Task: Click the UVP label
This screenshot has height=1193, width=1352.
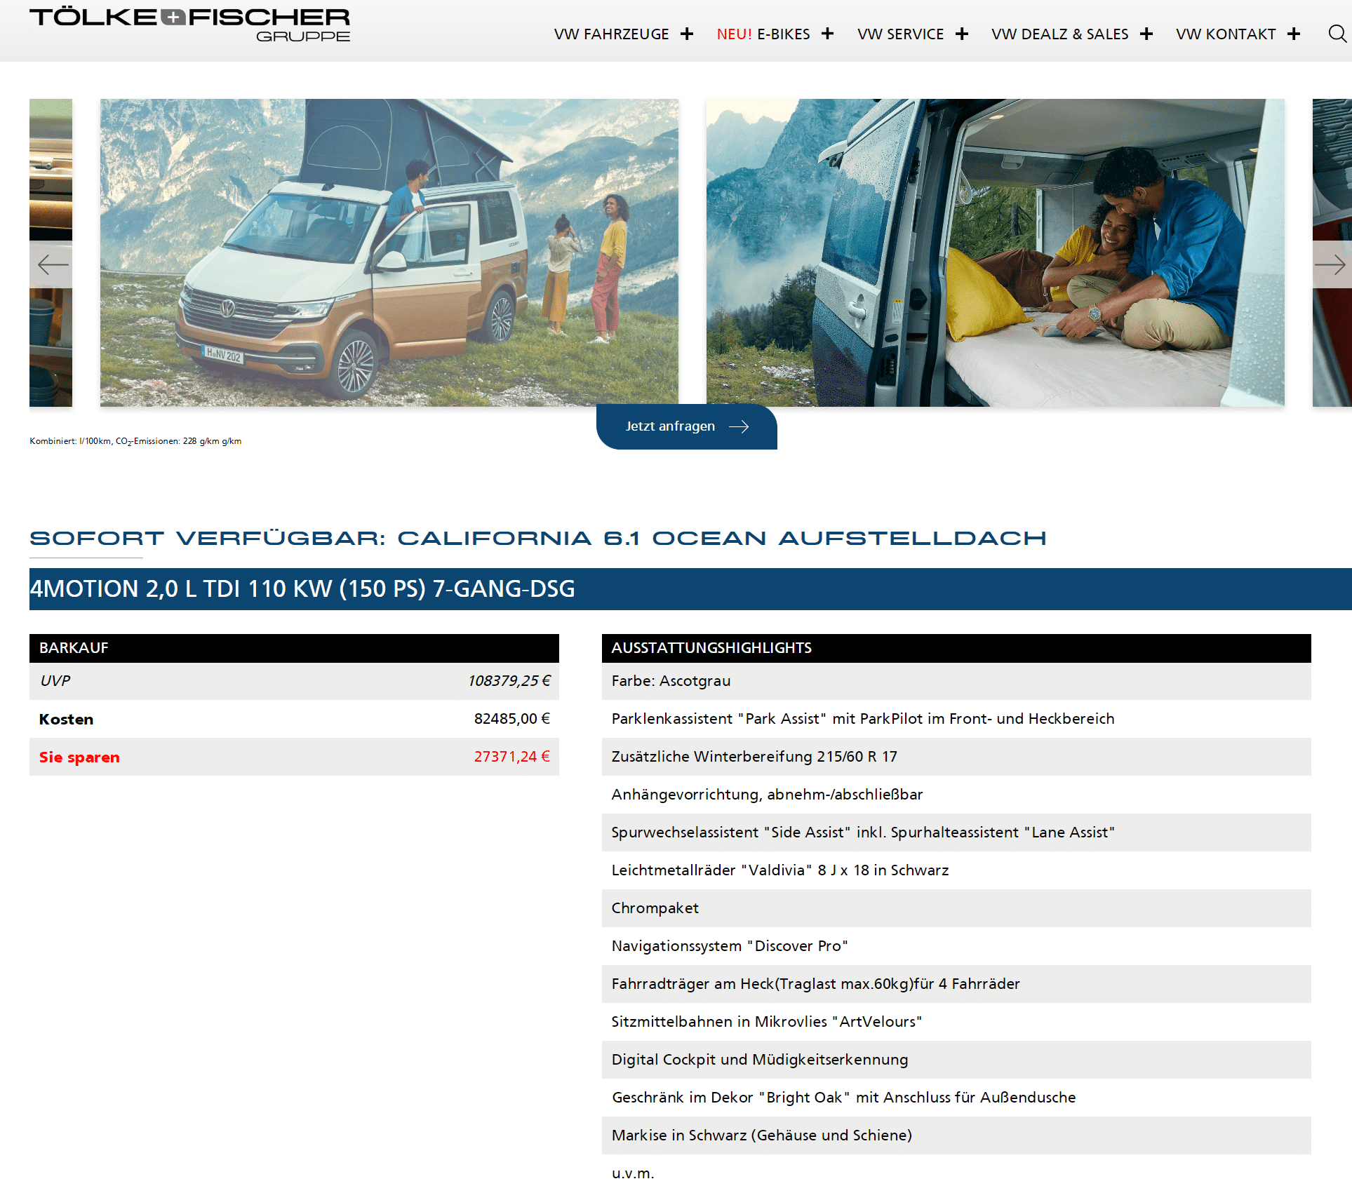Action: click(x=55, y=681)
